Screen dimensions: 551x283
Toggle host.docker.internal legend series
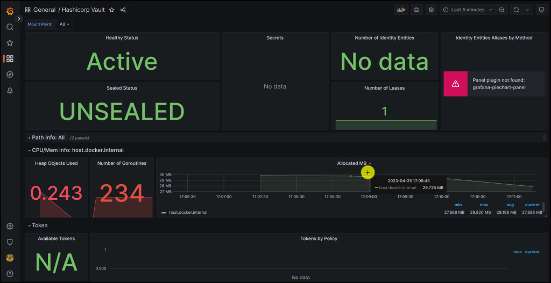click(x=188, y=212)
